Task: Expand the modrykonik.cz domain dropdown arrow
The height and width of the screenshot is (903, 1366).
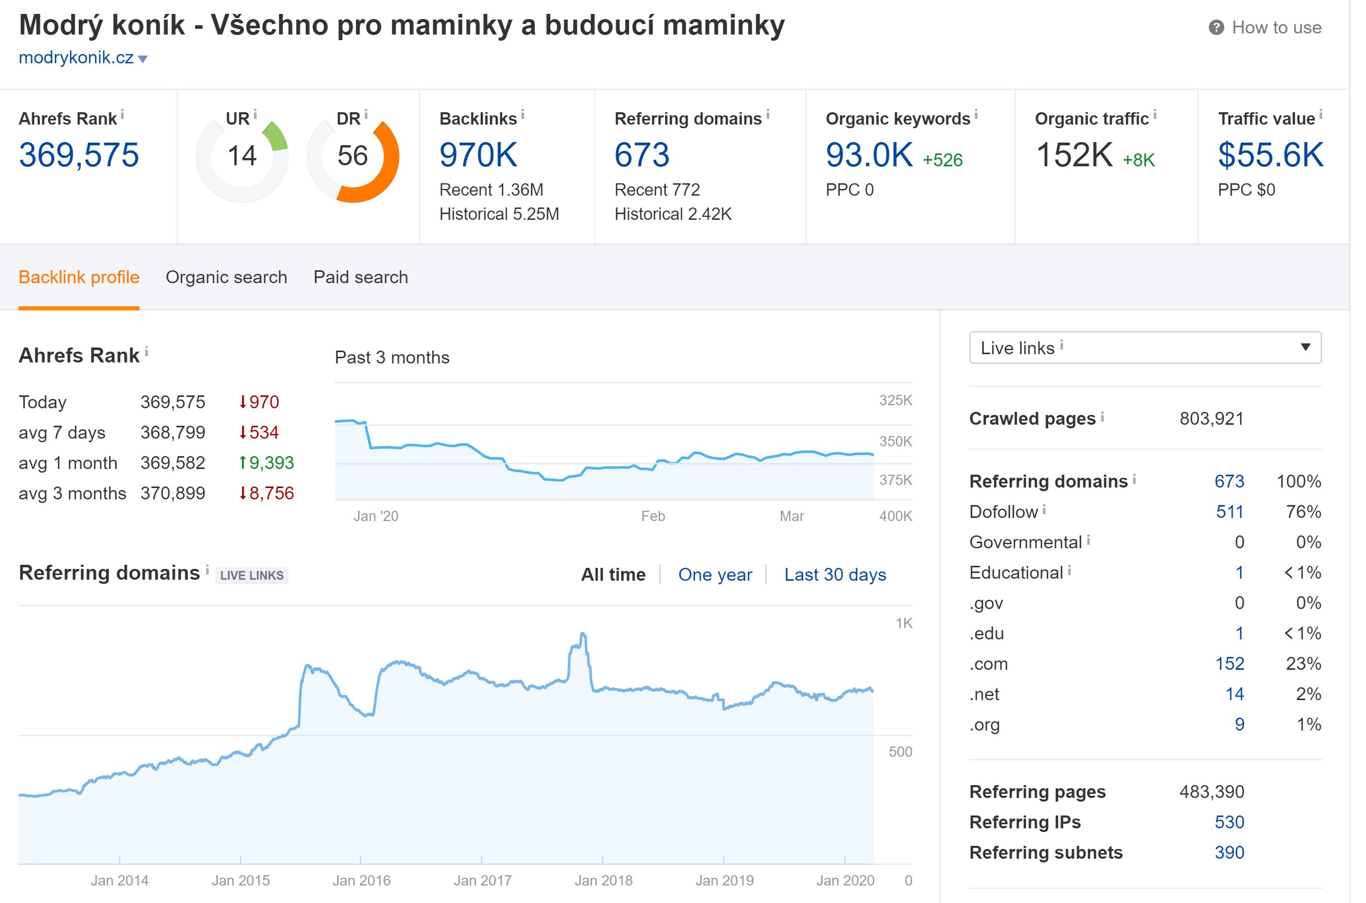Action: tap(143, 59)
